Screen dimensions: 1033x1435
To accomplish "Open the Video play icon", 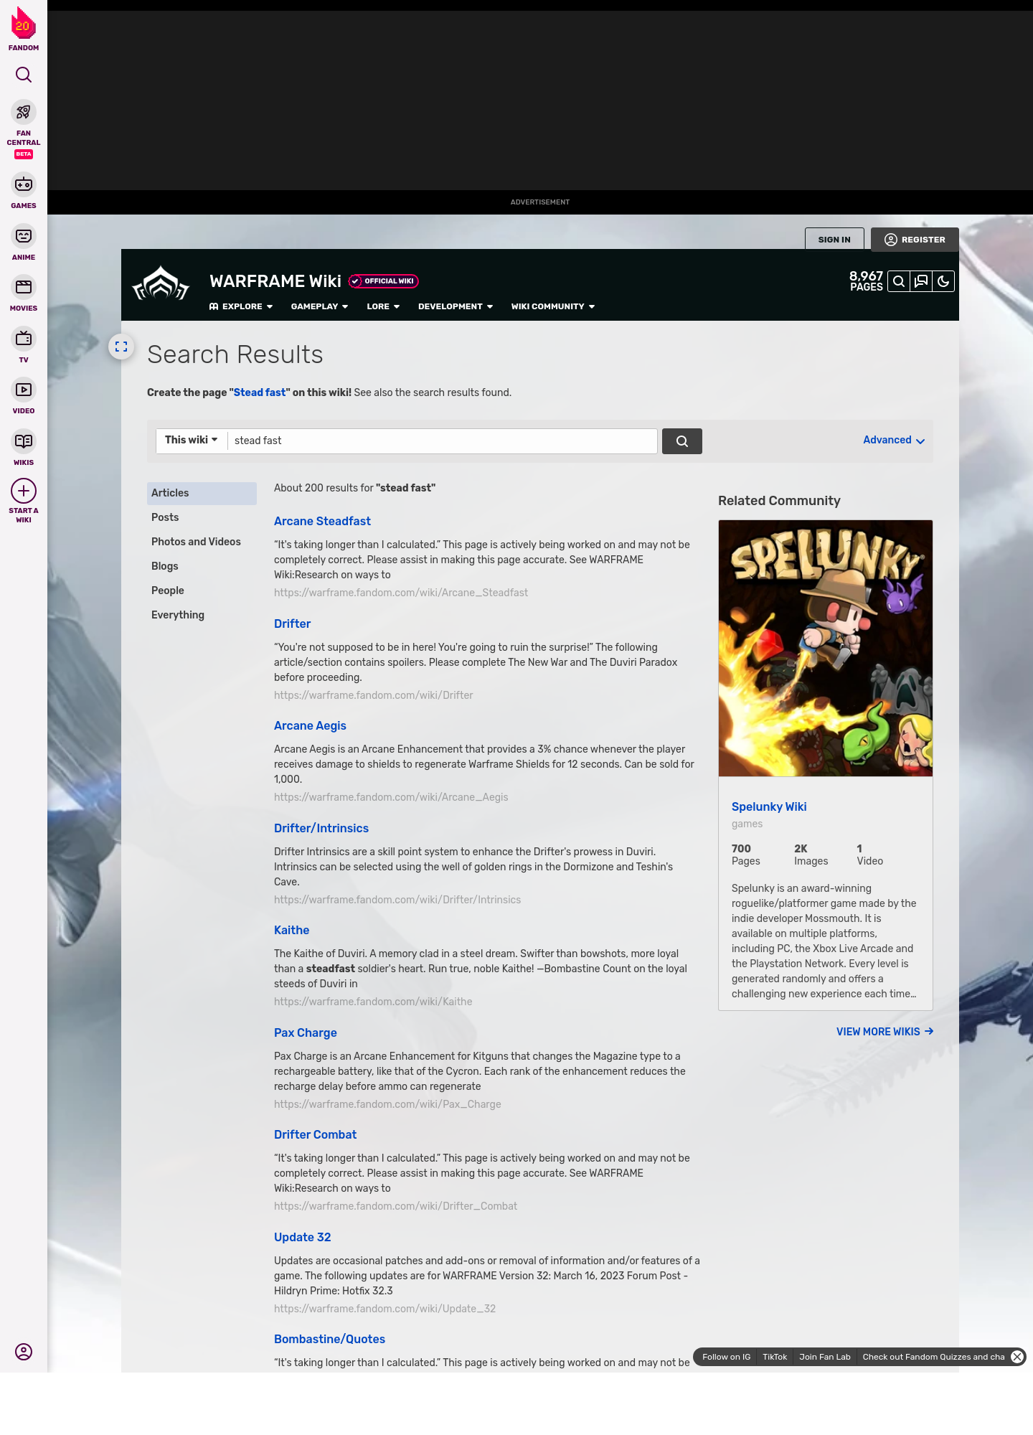I will pyautogui.click(x=24, y=390).
